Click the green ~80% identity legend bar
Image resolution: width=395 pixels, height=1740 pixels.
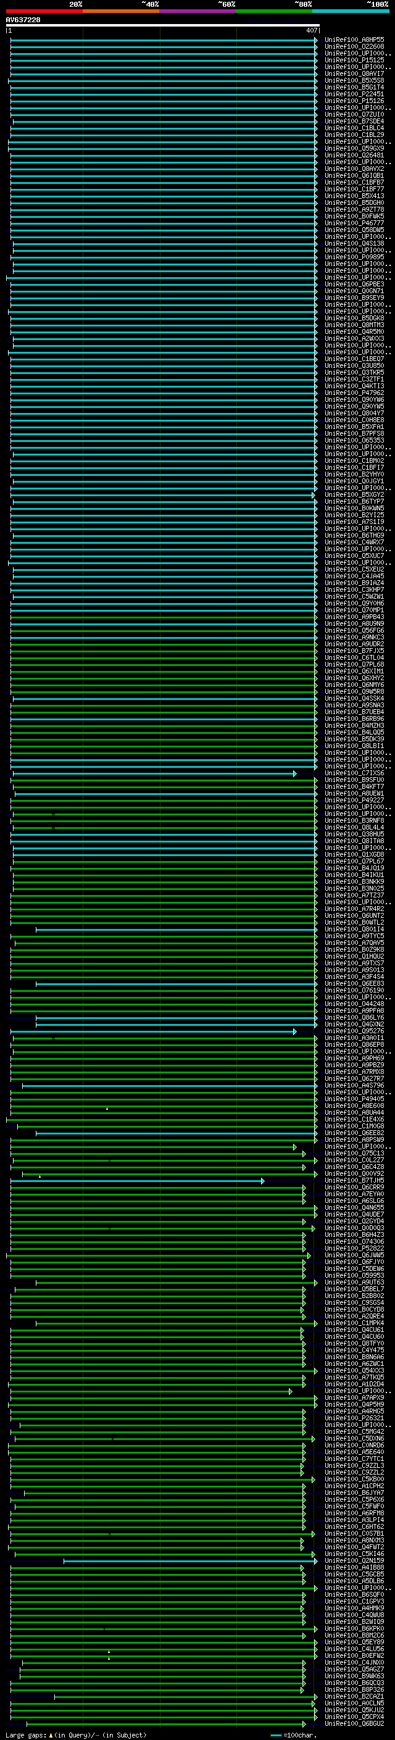[274, 11]
